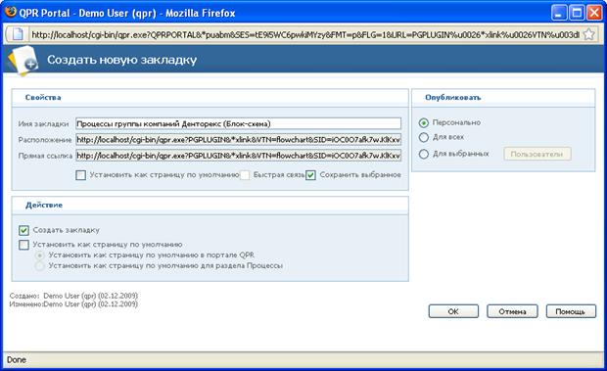Enable Сохранить выбранное checkbox
Viewport: 607px width, 371px height.
point(310,175)
